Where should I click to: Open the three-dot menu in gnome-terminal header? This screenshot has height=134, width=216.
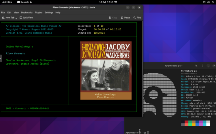pyautogui.click(x=202, y=66)
